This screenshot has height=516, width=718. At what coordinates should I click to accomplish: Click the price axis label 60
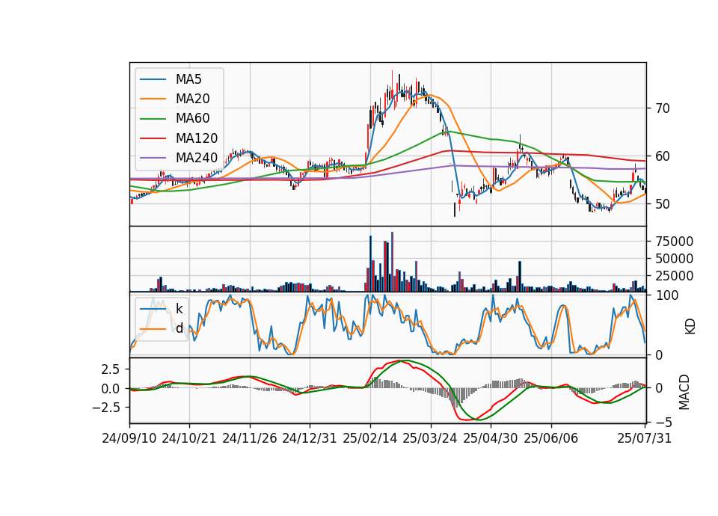tap(663, 156)
